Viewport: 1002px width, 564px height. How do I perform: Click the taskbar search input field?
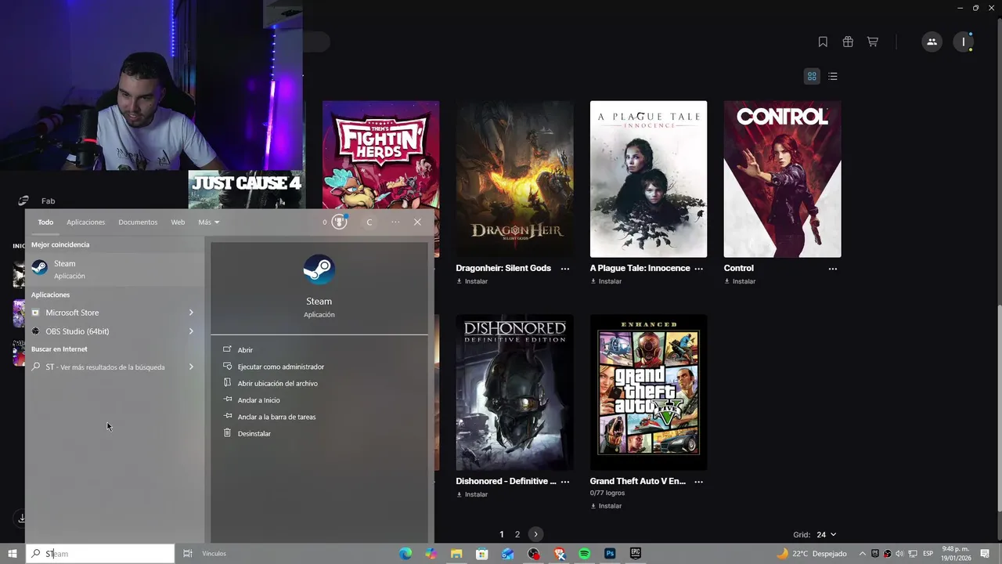[x=100, y=554]
